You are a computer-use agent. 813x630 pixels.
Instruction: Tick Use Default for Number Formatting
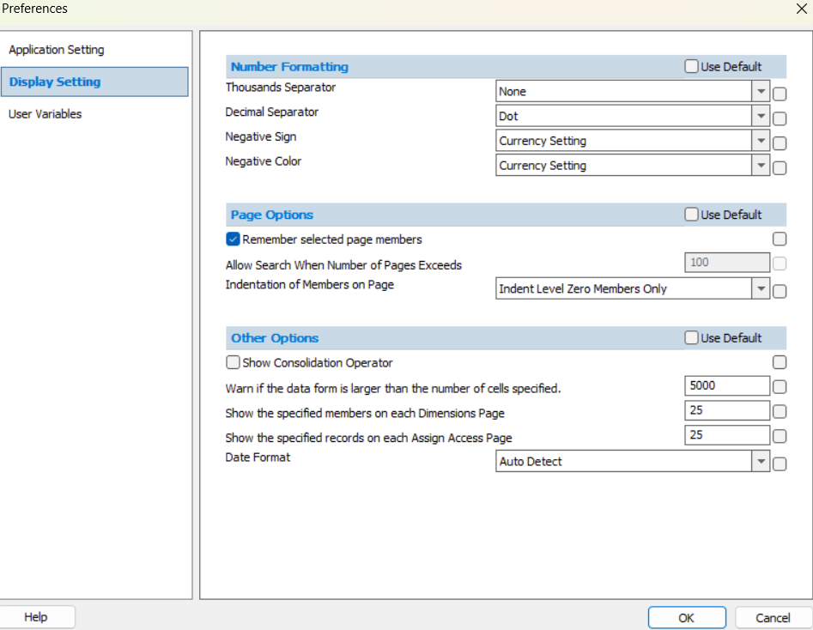pos(691,66)
